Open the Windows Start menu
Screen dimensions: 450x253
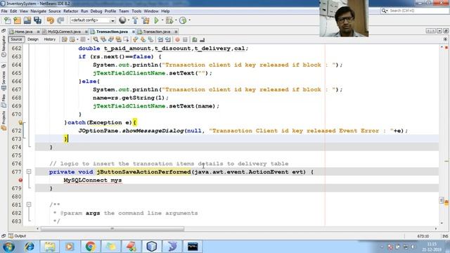8,247
